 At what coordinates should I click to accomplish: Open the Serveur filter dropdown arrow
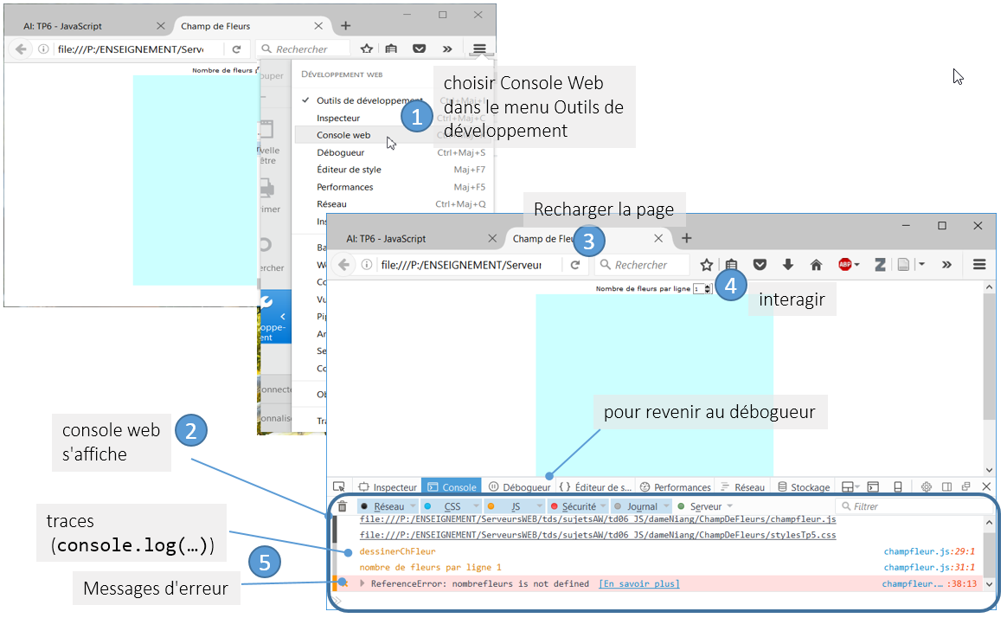(729, 506)
